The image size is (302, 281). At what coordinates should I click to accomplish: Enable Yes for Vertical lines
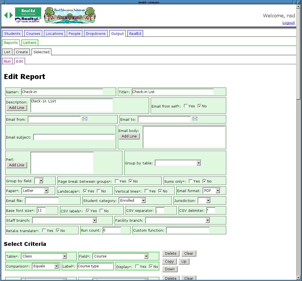[x=147, y=191]
